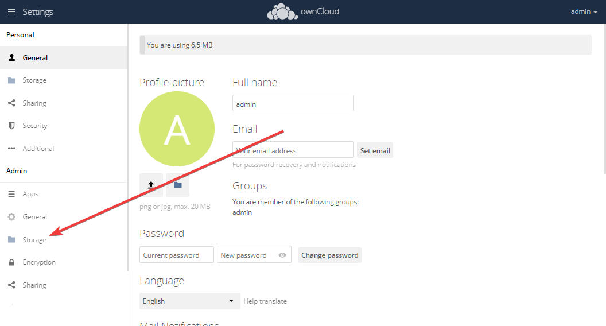606x326 pixels.
Task: Open the hamburger menu next to Settings
Action: point(11,12)
